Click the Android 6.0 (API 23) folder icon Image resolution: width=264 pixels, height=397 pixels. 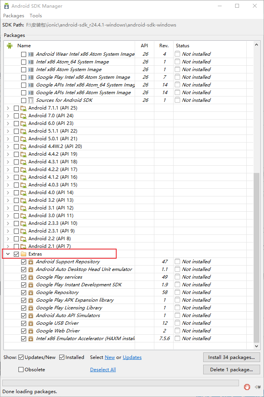(x=23, y=123)
